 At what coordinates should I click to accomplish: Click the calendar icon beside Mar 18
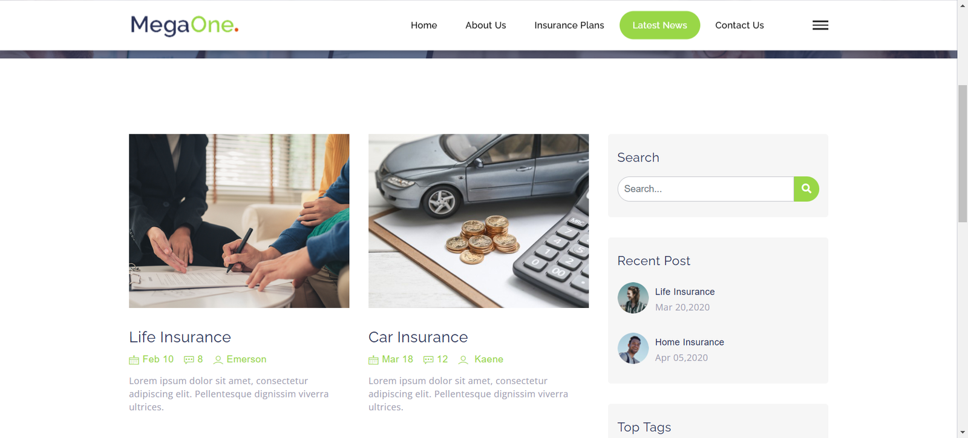click(373, 360)
